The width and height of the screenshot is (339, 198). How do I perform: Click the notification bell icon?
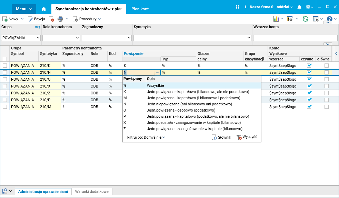tap(299, 7)
